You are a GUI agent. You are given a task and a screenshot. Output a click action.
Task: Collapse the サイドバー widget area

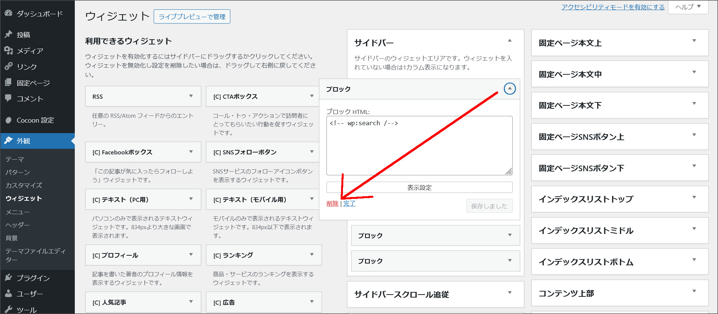click(510, 40)
